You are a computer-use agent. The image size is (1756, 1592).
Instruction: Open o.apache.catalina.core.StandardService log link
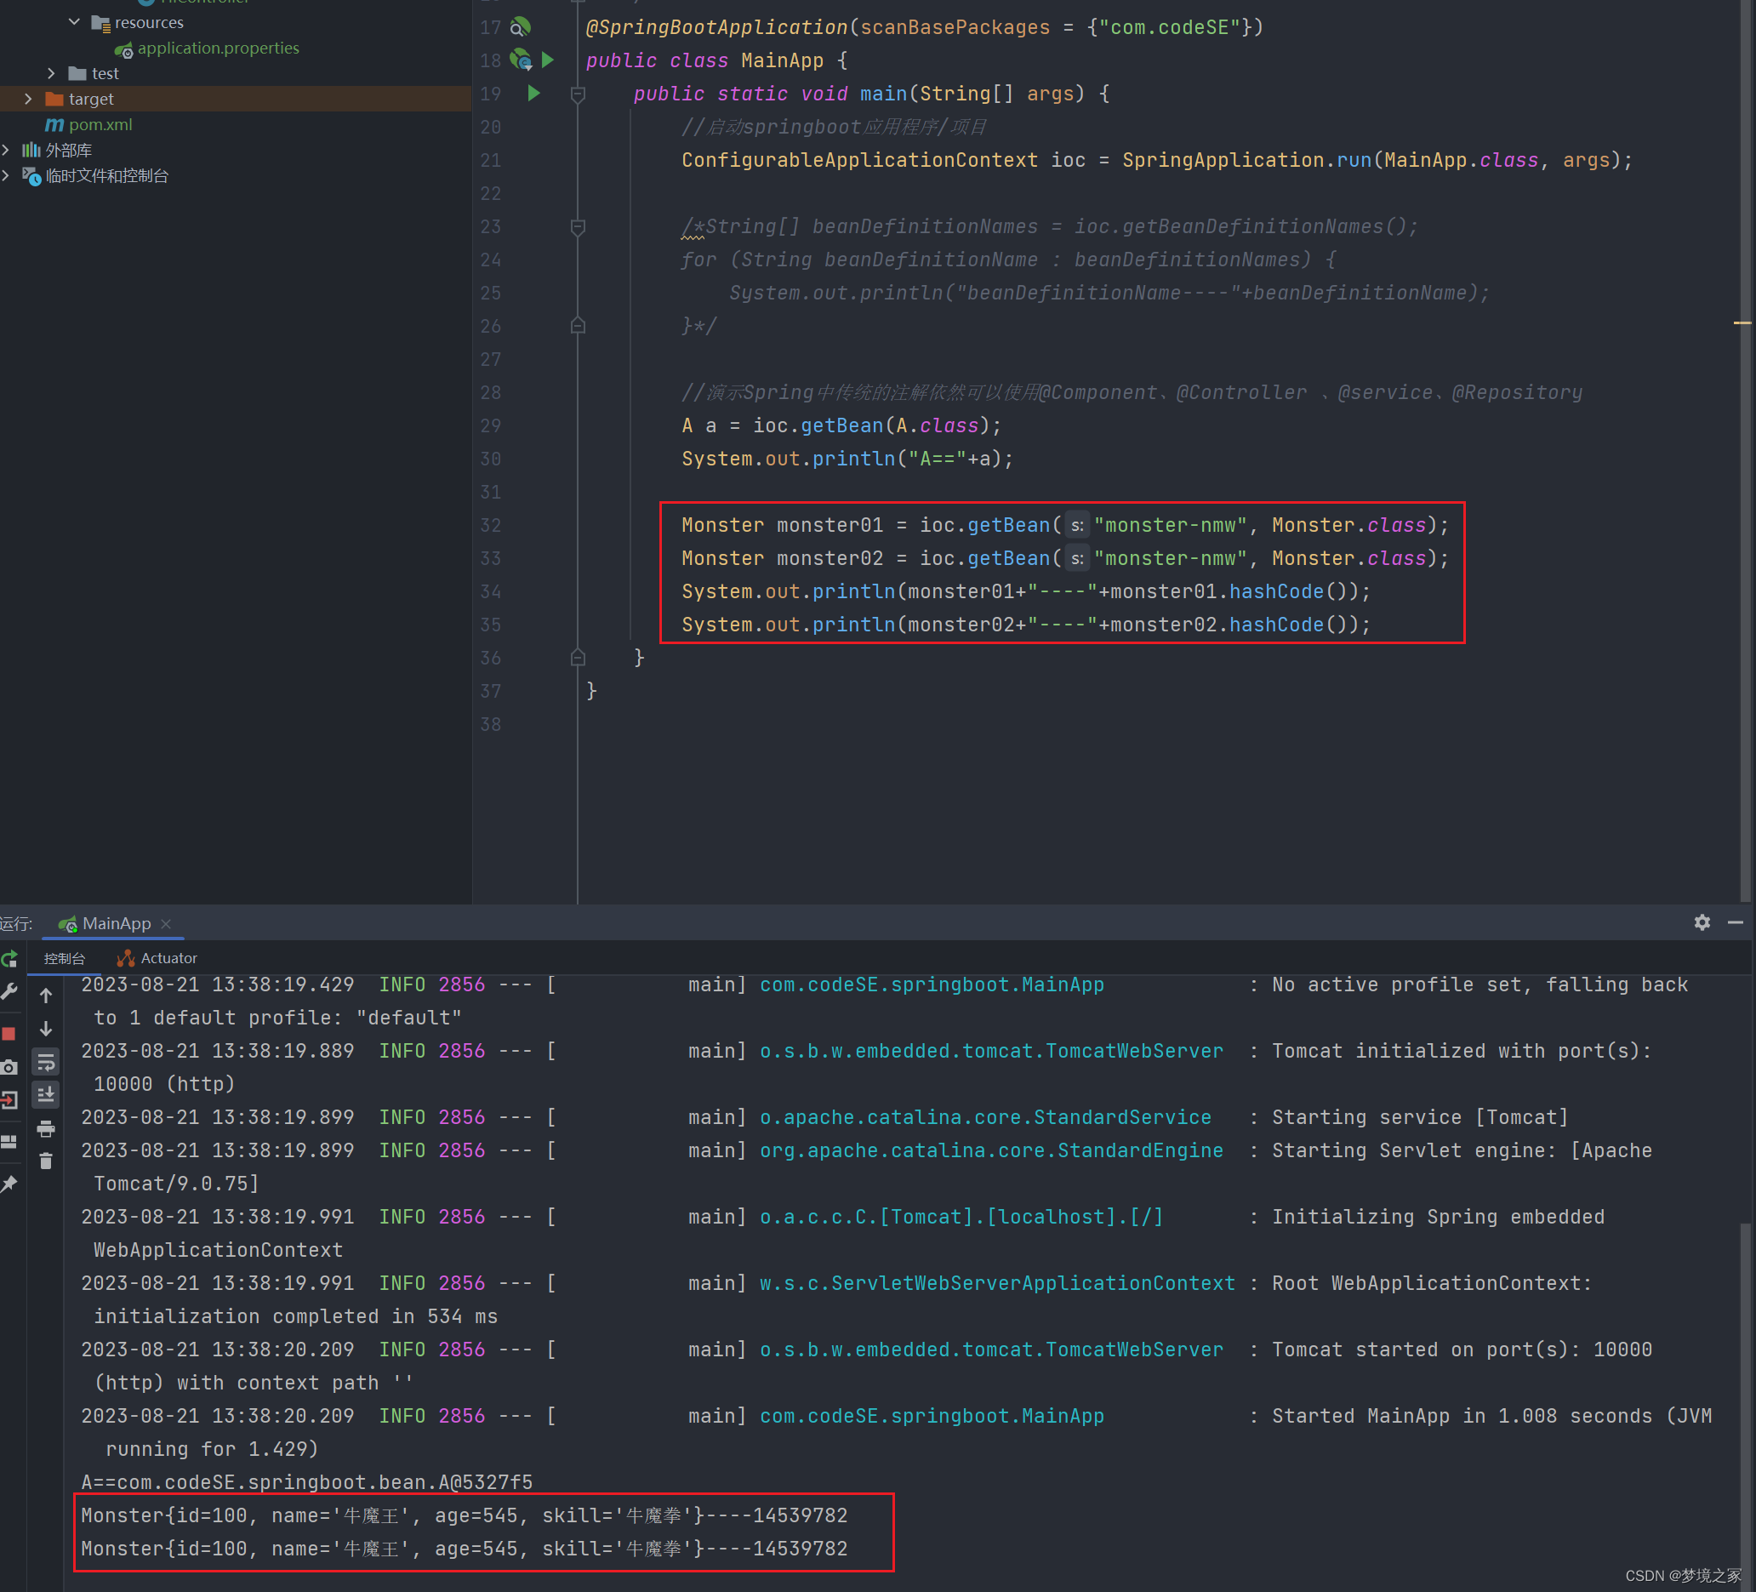(985, 1117)
